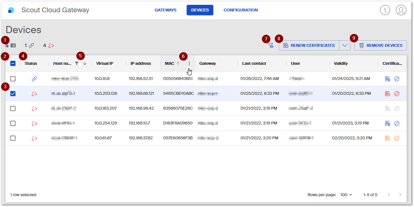Click red revoke certificate icon for 5485CBD10ABC

pos(397,94)
